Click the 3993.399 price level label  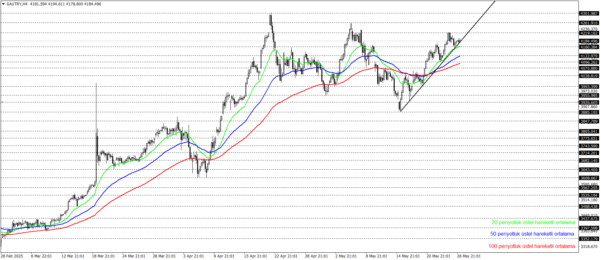click(589, 87)
